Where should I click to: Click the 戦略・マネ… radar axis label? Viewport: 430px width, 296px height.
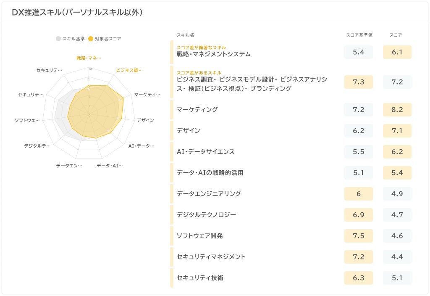89,58
